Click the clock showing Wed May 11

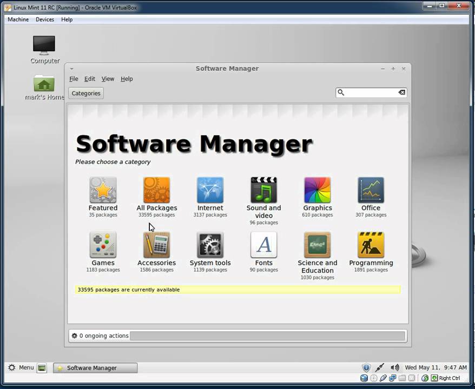(x=436, y=367)
